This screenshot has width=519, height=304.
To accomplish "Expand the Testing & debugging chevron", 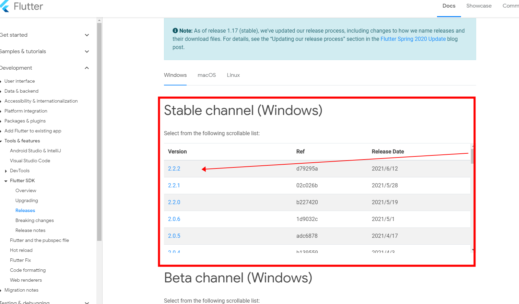I will pos(87,303).
